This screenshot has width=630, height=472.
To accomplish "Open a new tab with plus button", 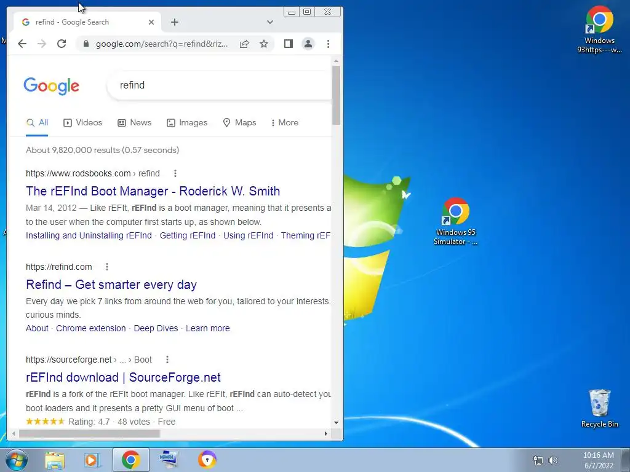I will coord(174,22).
